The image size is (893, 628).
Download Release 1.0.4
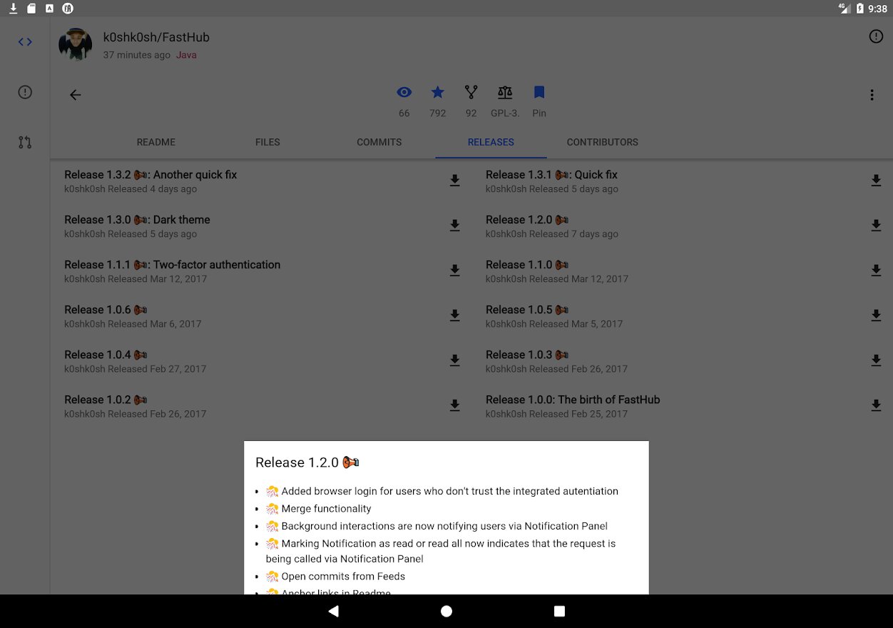454,360
